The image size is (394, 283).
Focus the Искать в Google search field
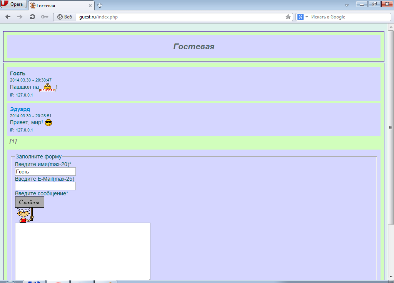350,17
